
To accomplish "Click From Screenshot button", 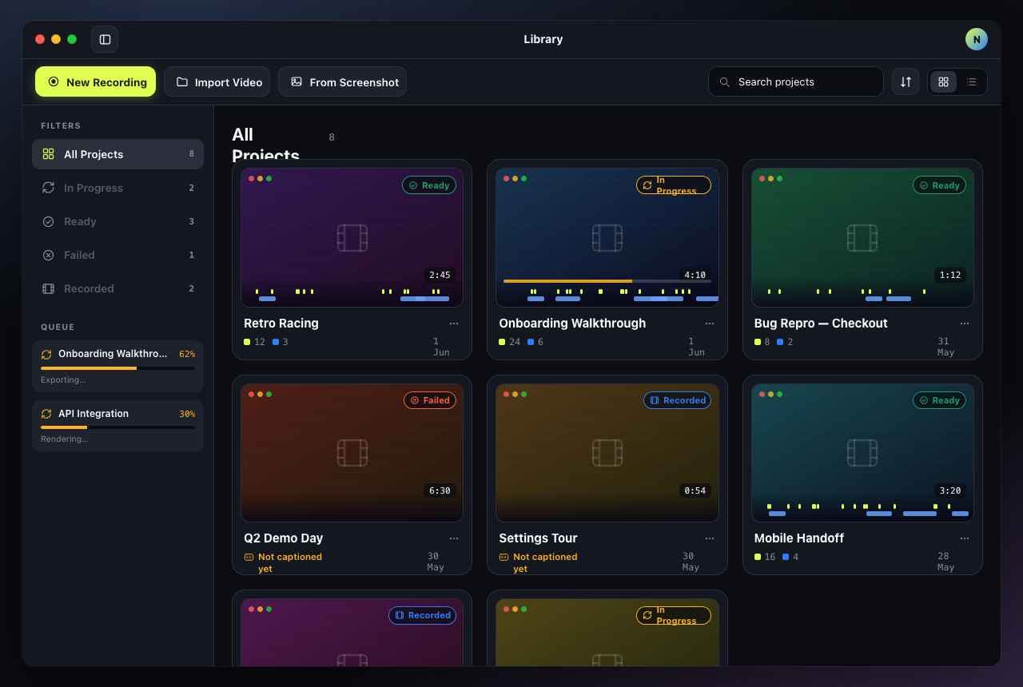I will click(x=343, y=81).
